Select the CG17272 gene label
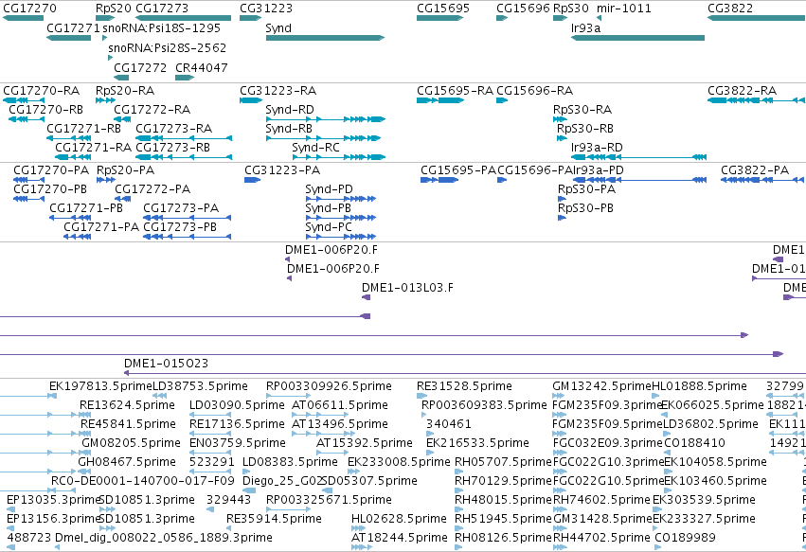Viewport: 806px width, 552px height. click(140, 67)
